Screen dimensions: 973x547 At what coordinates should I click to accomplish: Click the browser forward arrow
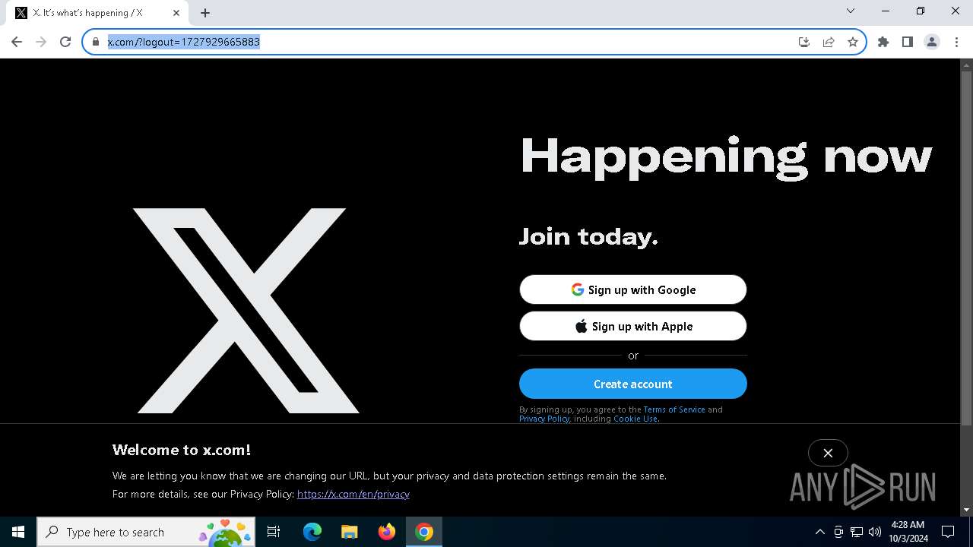click(x=41, y=42)
